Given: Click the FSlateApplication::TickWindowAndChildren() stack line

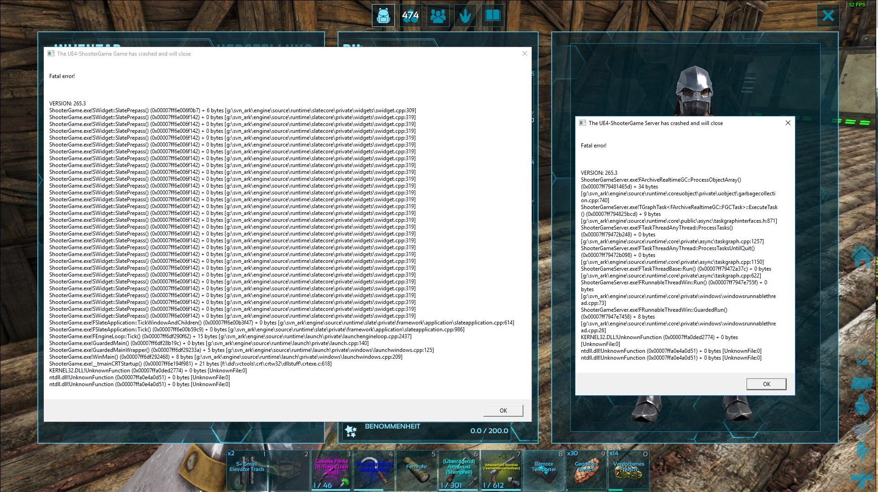Looking at the screenshot, I should [x=282, y=323].
